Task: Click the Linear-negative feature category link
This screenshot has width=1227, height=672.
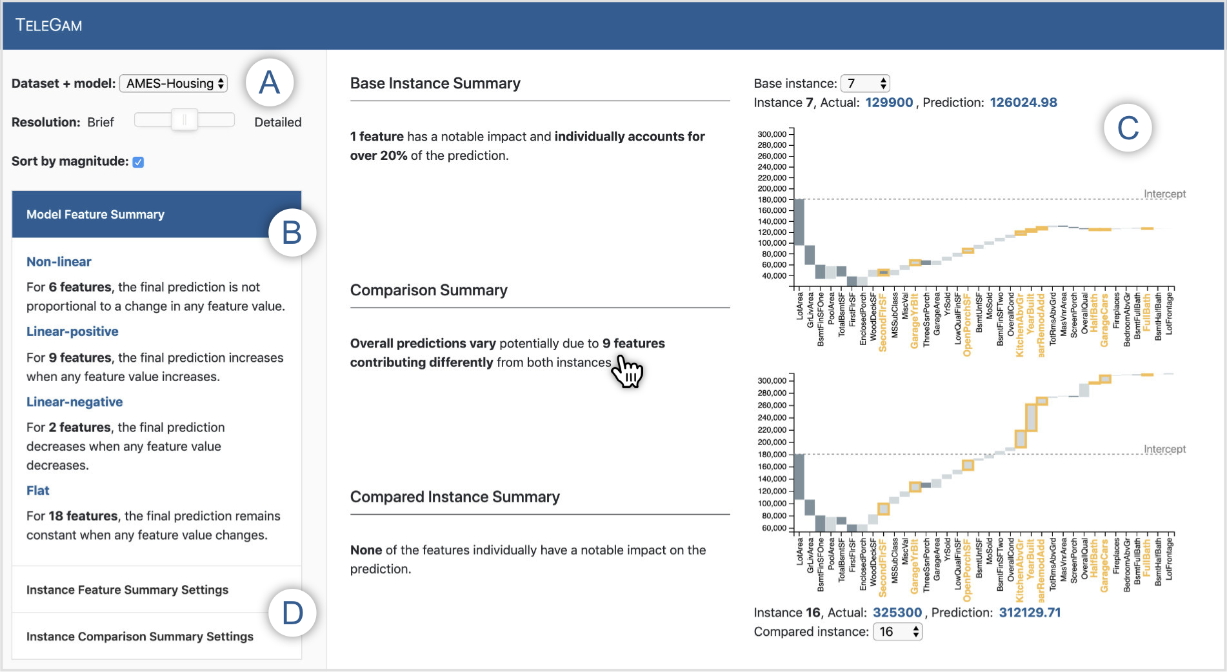Action: (74, 402)
